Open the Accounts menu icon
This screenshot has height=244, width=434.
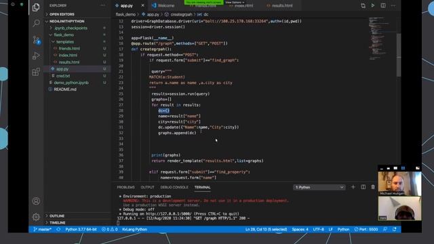[36, 201]
